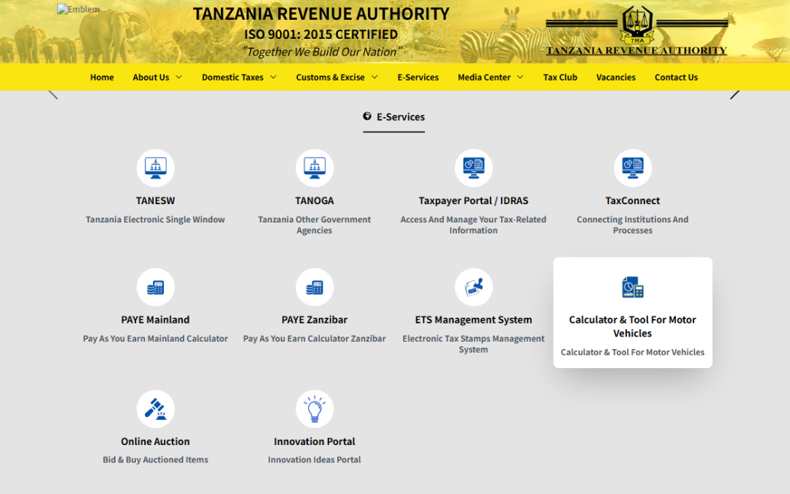The image size is (790, 494).
Task: Go to previous slide with left arrow
Action: point(53,94)
